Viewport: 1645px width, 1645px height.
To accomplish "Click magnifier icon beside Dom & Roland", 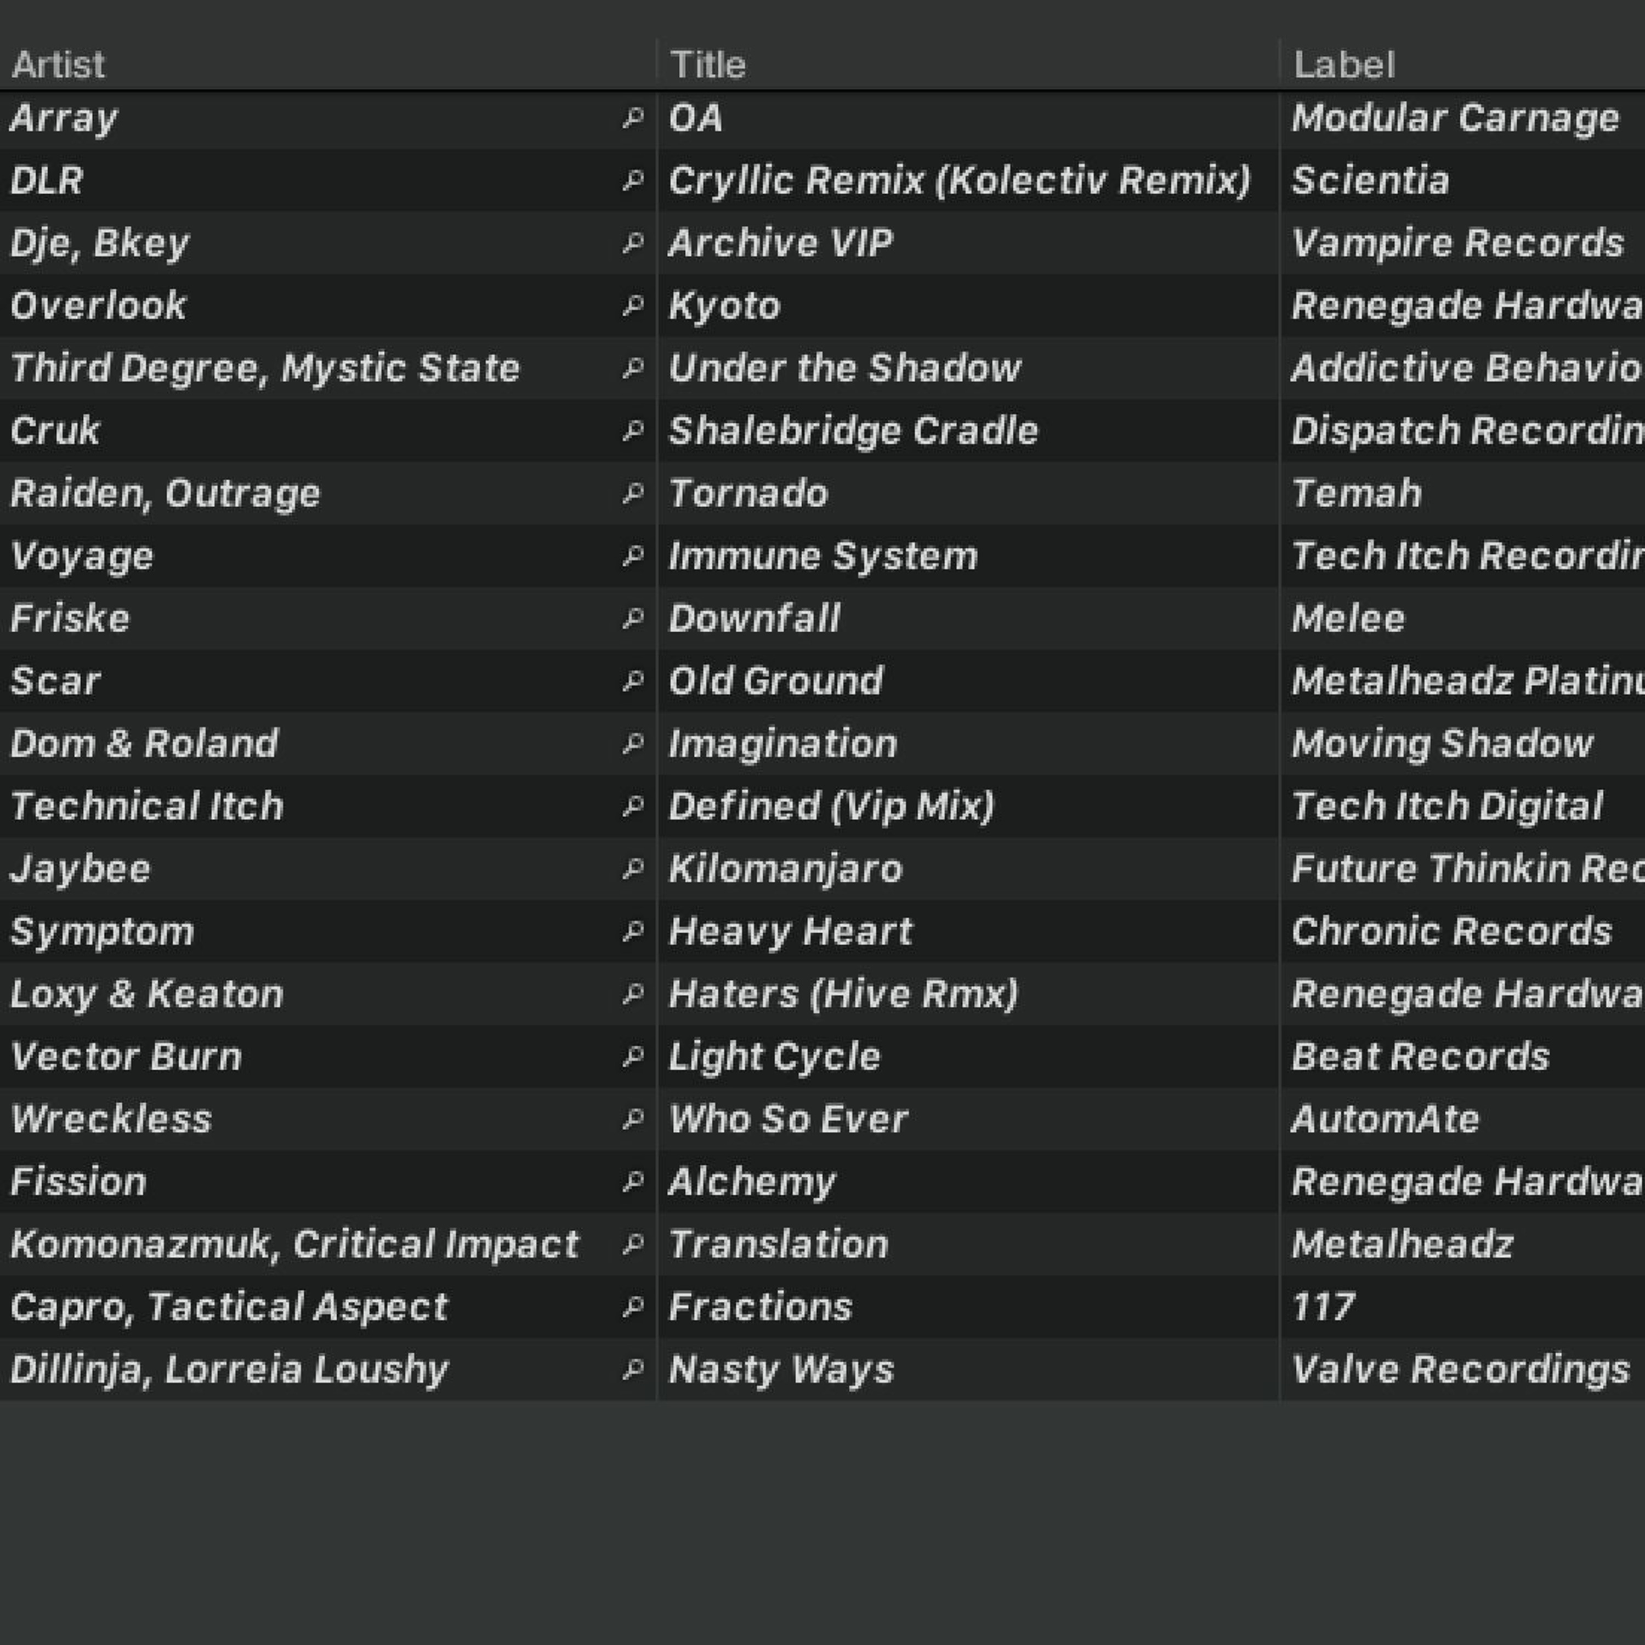I will [x=633, y=744].
